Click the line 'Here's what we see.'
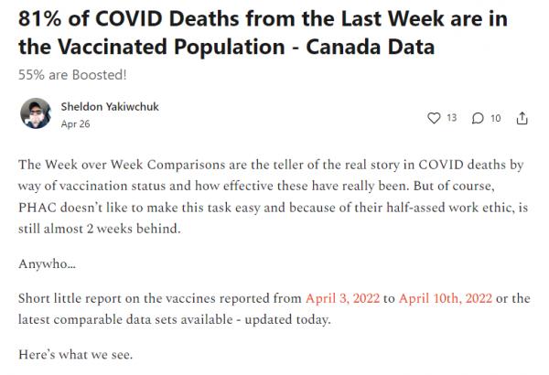Viewport: 549px width, 375px height. 75,351
